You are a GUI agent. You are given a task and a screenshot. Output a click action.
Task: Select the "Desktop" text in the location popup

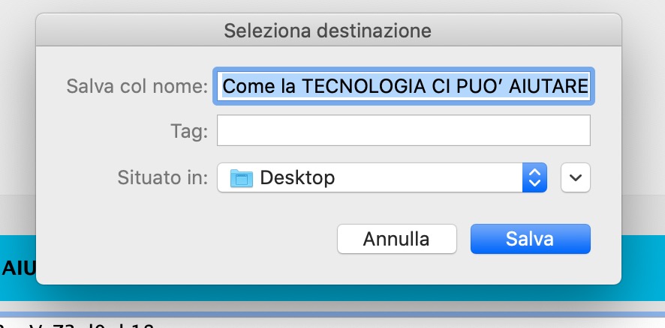297,178
